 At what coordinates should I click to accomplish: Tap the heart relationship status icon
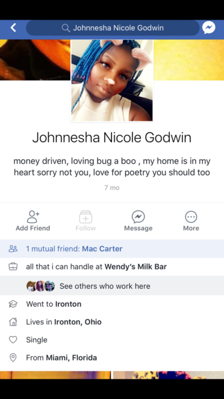[13, 340]
